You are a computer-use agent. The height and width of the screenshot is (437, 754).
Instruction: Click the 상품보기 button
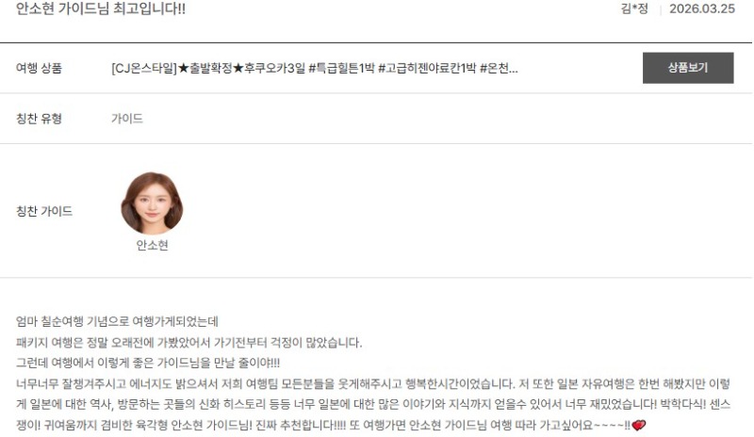(x=688, y=68)
